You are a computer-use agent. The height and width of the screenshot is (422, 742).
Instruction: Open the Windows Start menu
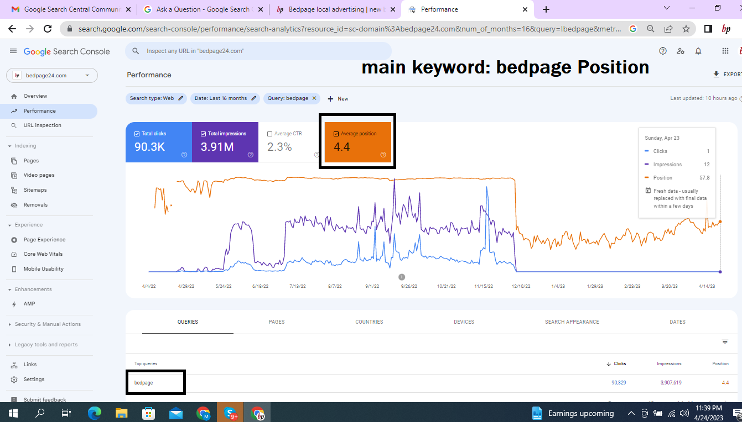coord(13,413)
